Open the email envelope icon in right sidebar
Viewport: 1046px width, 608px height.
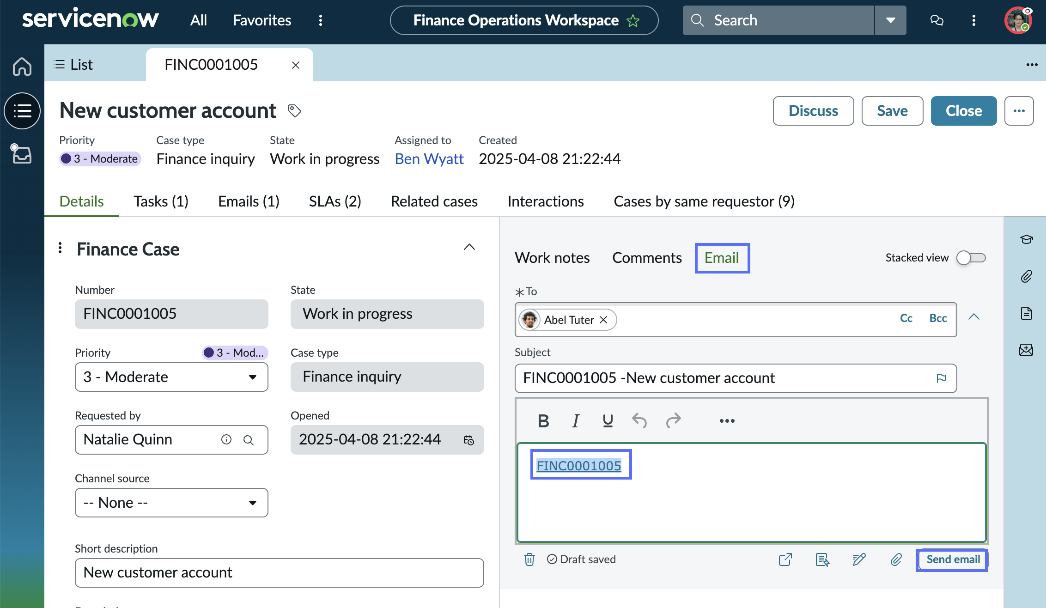point(1027,350)
